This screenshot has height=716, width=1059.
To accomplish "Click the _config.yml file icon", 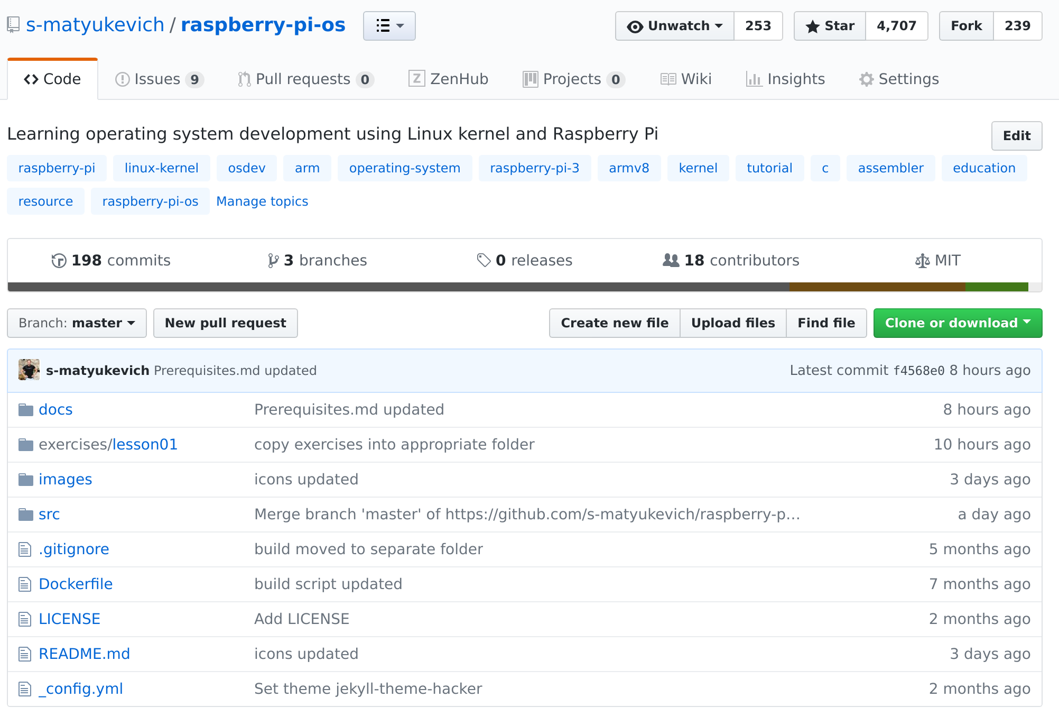I will [25, 689].
